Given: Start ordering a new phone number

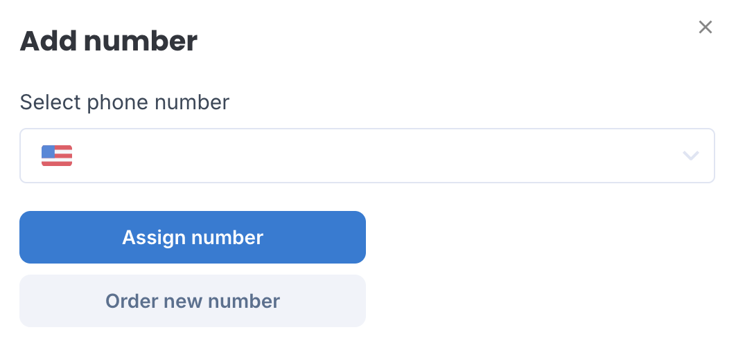Looking at the screenshot, I should pyautogui.click(x=193, y=301).
